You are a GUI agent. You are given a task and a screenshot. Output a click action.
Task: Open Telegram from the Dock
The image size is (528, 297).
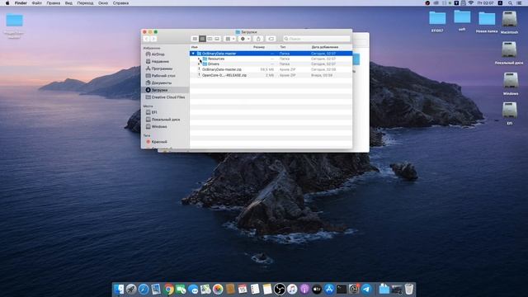(366, 290)
